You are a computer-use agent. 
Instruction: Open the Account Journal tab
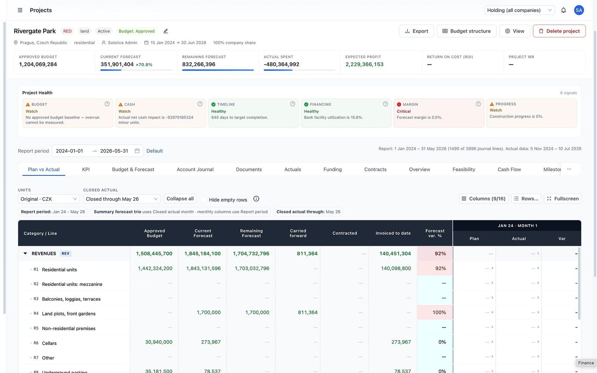coord(195,169)
